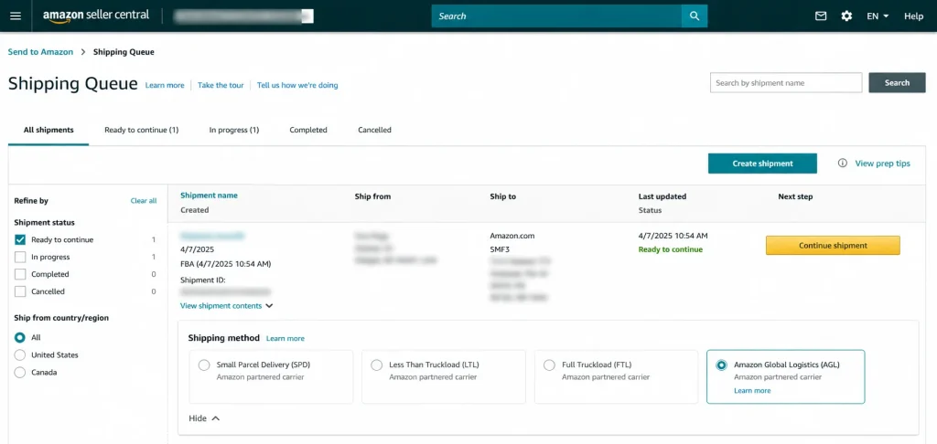Click the search magnifier icon button

point(695,16)
